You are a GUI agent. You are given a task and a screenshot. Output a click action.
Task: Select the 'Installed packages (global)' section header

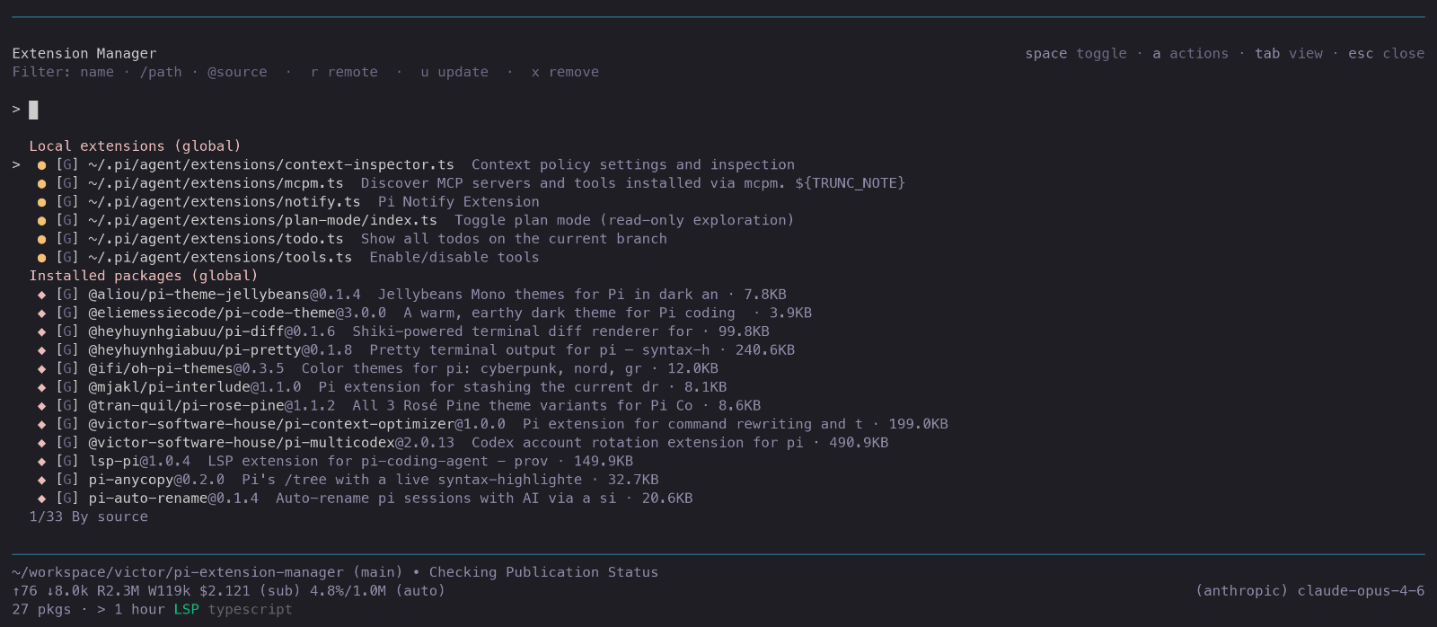144,276
